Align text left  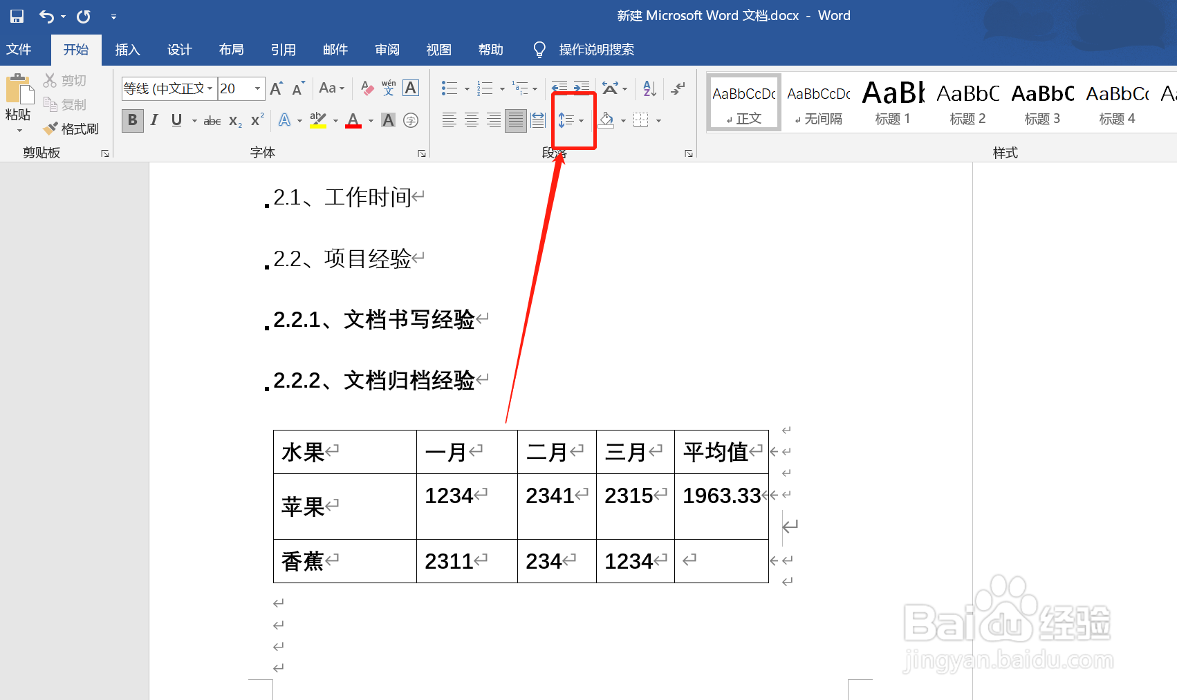(450, 120)
